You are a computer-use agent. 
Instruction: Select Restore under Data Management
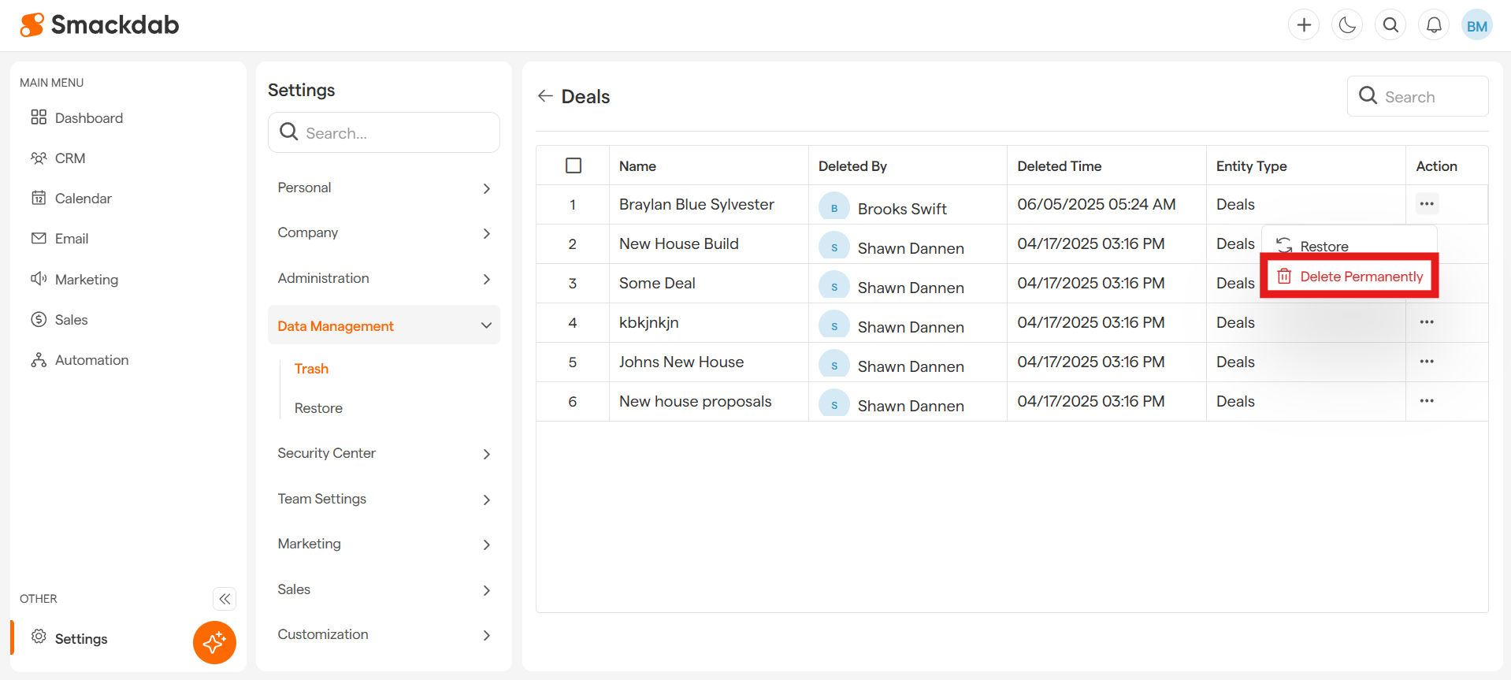point(318,408)
